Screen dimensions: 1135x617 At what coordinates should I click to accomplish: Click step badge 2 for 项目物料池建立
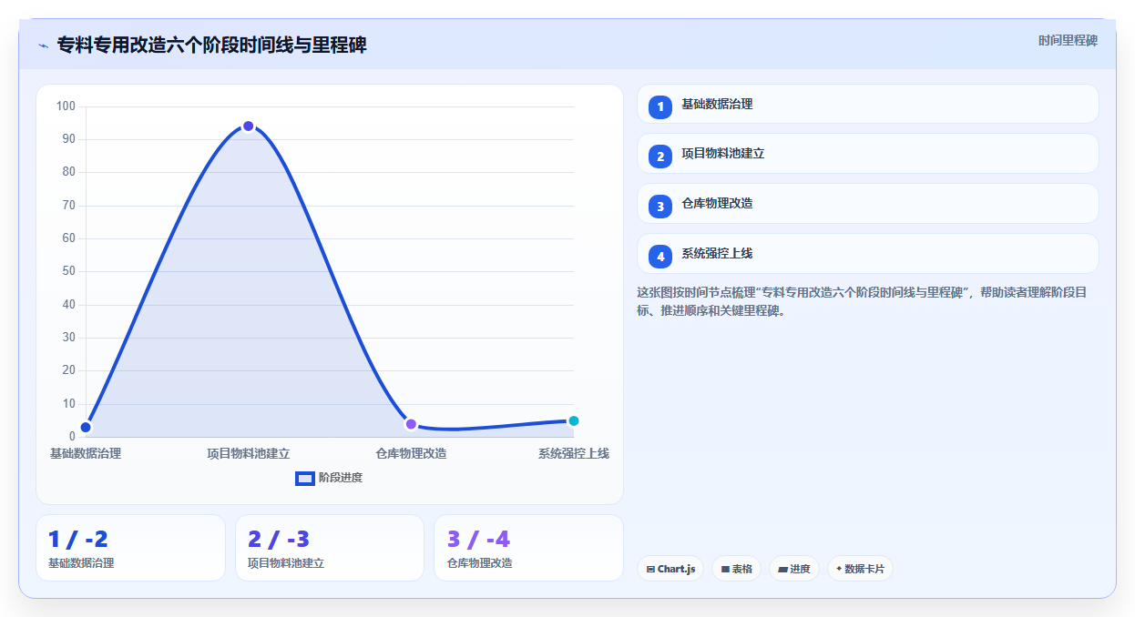tap(660, 157)
